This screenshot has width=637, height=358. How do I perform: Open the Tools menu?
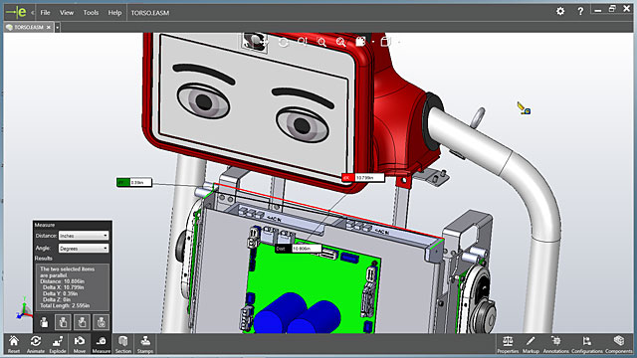click(x=91, y=13)
